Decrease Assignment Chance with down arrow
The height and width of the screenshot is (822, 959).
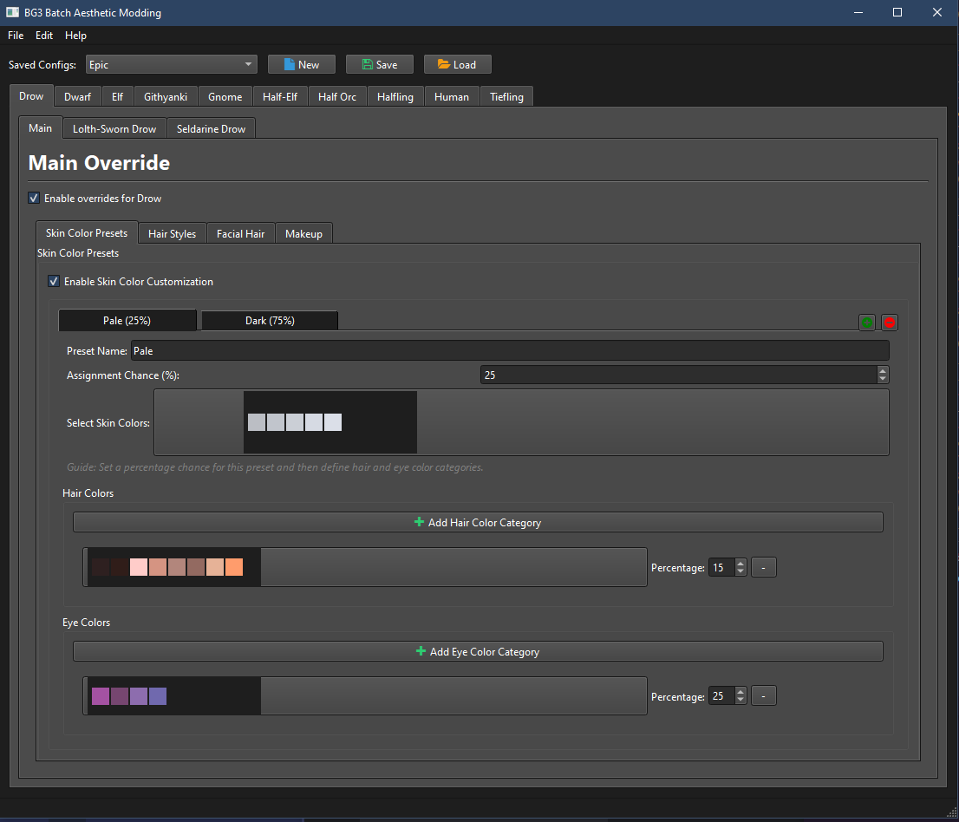tap(883, 379)
